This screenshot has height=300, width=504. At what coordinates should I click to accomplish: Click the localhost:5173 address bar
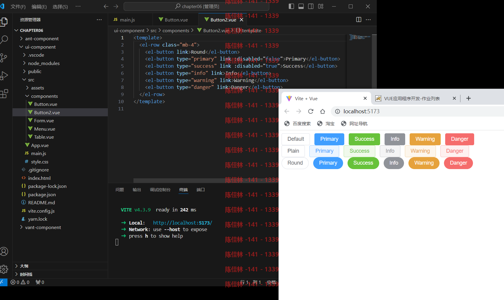(x=418, y=111)
